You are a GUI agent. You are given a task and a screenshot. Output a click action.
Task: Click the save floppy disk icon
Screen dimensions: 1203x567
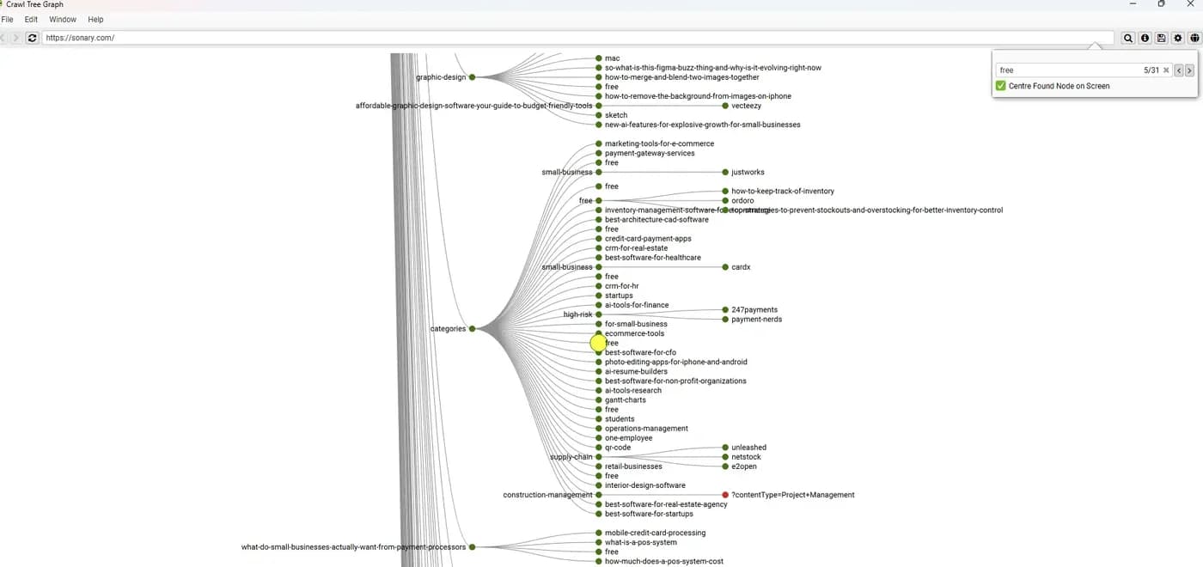pyautogui.click(x=1161, y=38)
